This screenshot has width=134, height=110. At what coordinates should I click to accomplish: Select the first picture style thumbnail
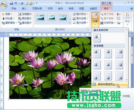[x=40, y=18]
